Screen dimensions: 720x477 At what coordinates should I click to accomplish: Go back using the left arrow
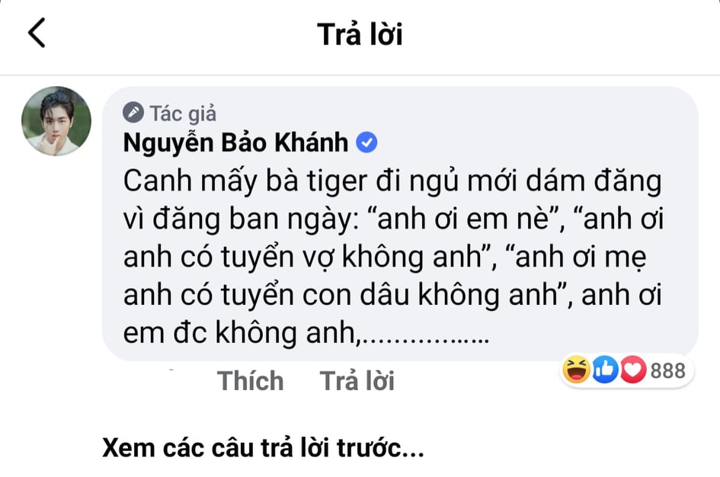(x=37, y=33)
